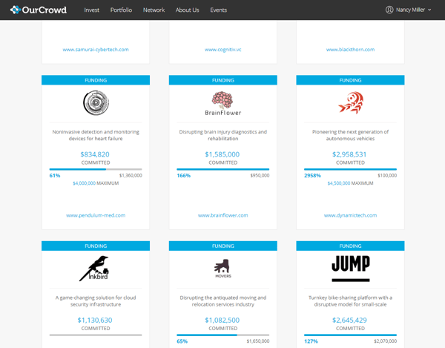
Task: Click the BrainFlower logo
Action: [x=223, y=103]
